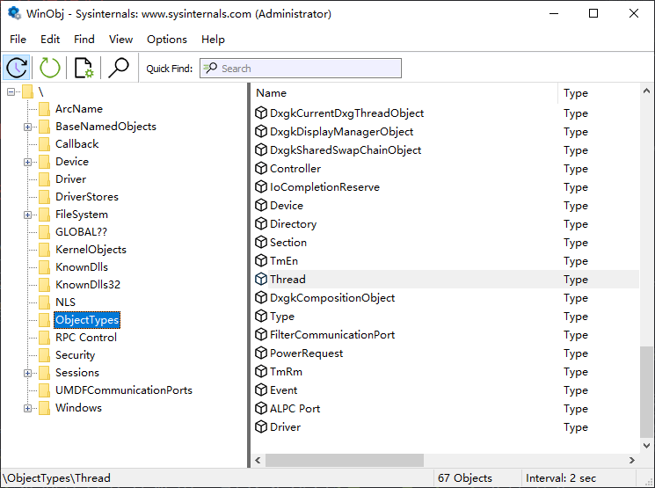This screenshot has height=488, width=655.
Task: Select the Event row in object list
Action: (x=446, y=390)
